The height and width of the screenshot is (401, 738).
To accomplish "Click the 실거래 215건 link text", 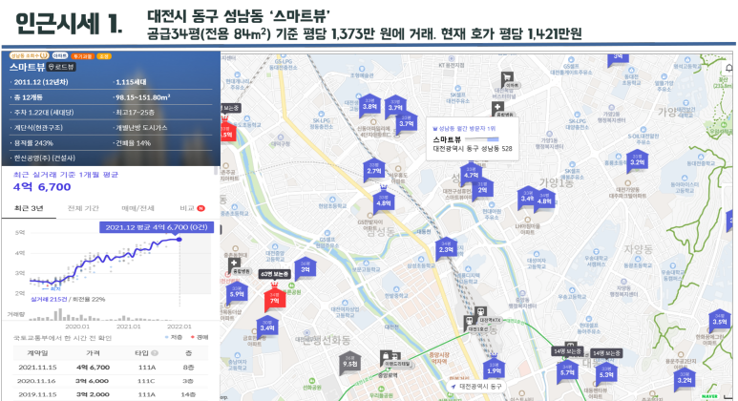I will [49, 299].
